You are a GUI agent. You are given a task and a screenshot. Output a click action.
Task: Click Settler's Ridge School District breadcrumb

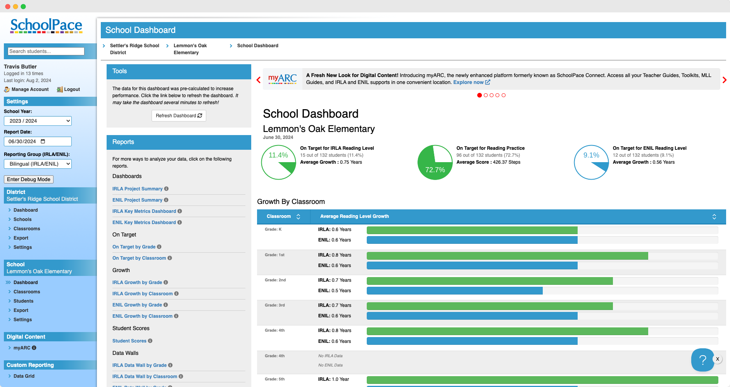(135, 49)
